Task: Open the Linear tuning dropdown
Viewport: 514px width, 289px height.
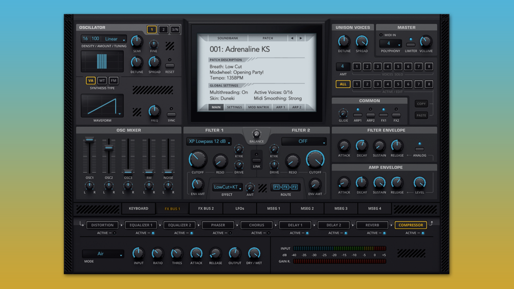Action: tap(115, 39)
